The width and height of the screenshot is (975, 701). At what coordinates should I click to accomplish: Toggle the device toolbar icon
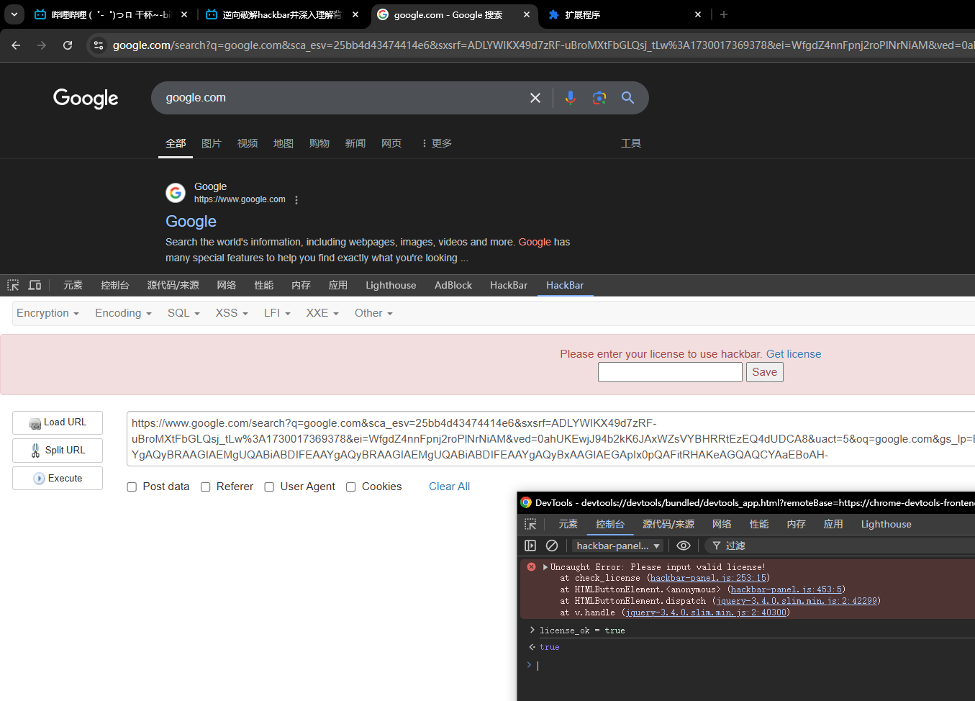(x=35, y=285)
